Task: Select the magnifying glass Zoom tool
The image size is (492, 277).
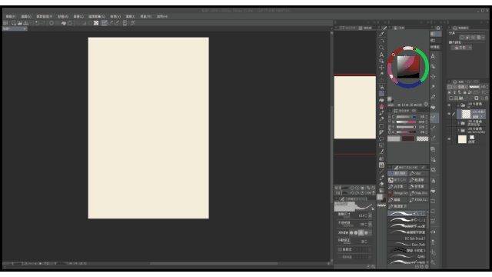Action: tap(381, 48)
